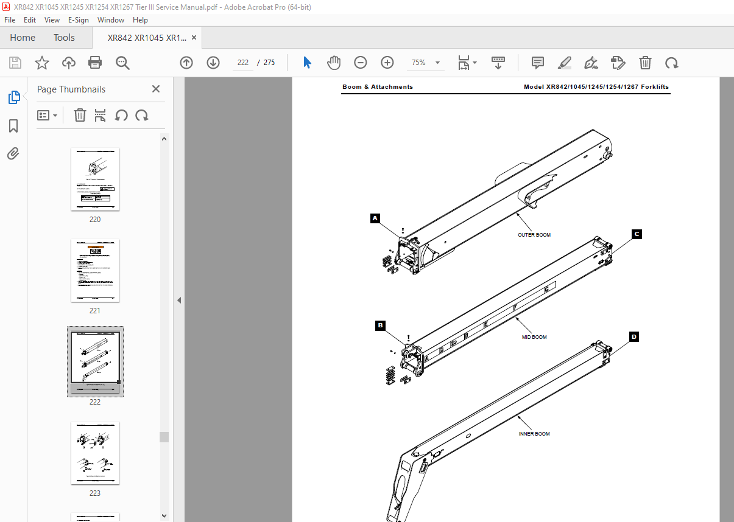Click the Model XR842/1045/1245/1254/1267 Forklifts heading
Viewport: 734px width, 522px height.
point(596,87)
